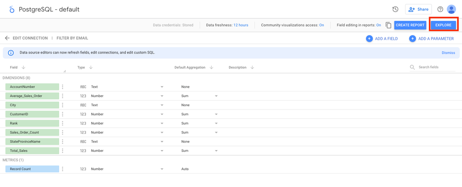Sort by Field column arrow
This screenshot has width=462, height=187.
pos(24,67)
